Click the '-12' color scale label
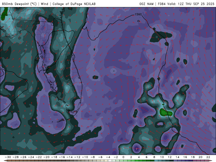This screenshot has width=216, height=162. [77, 157]
